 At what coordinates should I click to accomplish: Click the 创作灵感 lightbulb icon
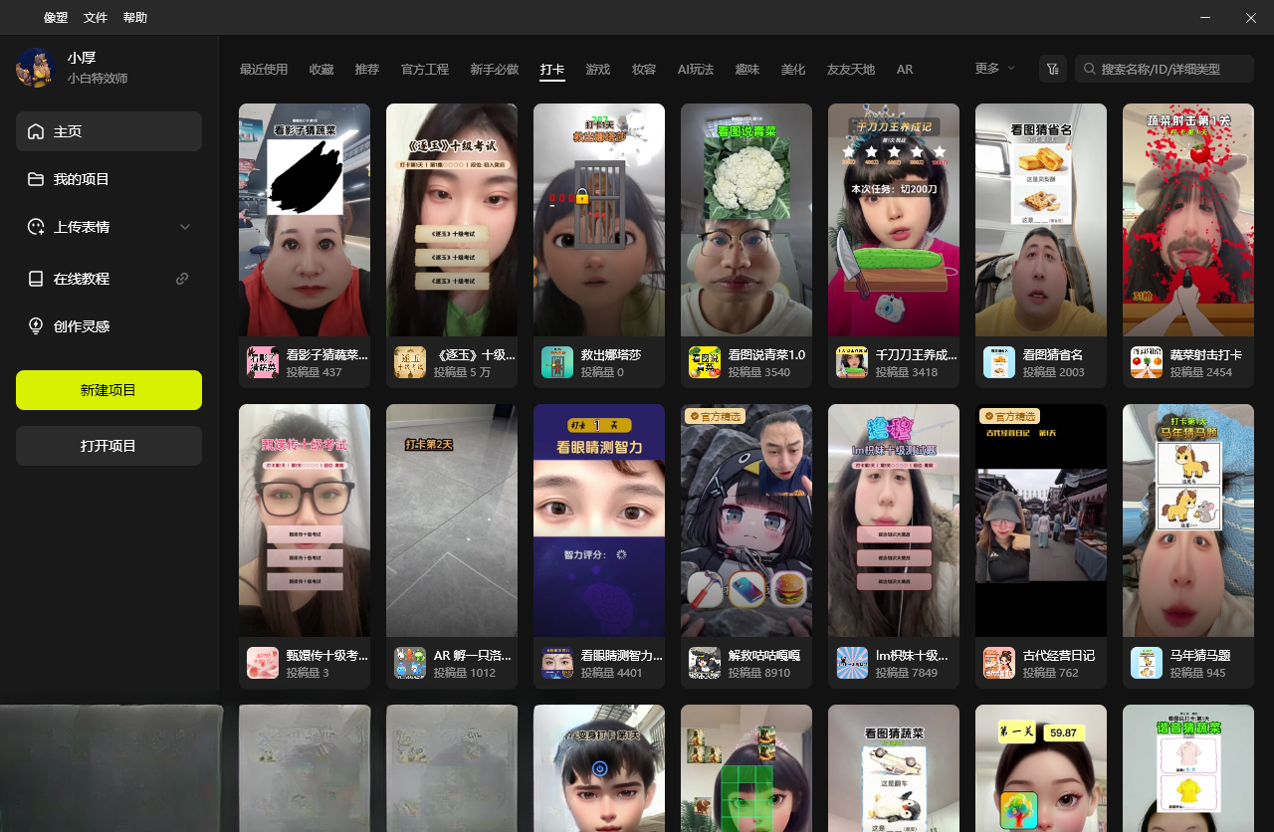coord(36,326)
